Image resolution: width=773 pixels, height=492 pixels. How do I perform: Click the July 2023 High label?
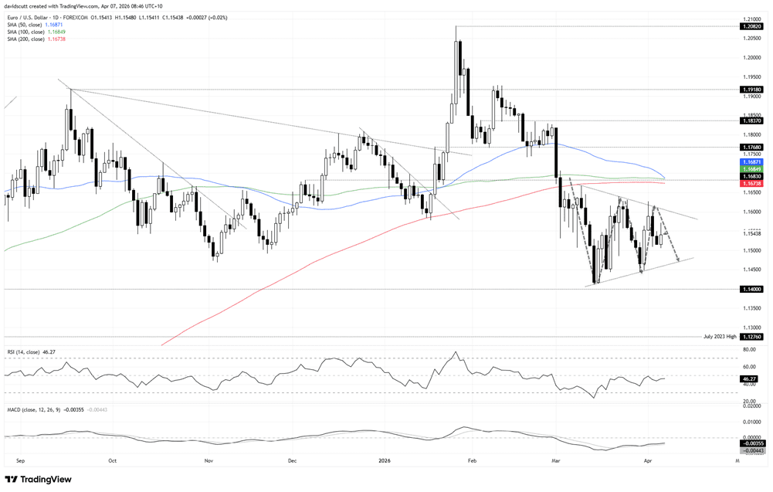point(720,337)
